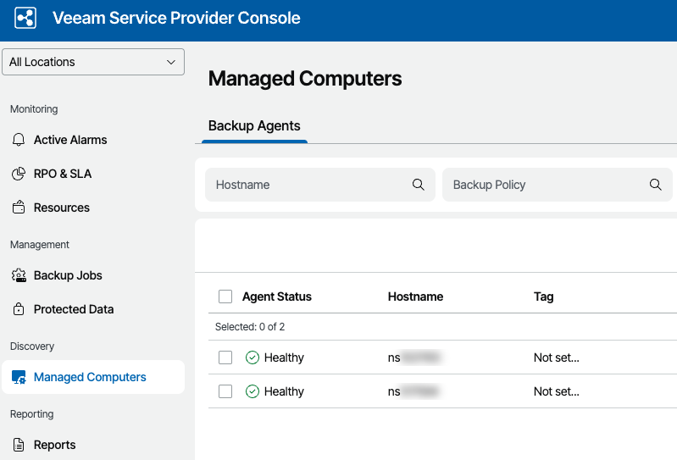Sort by Hostname column header
This screenshot has width=677, height=460.
pyautogui.click(x=415, y=297)
